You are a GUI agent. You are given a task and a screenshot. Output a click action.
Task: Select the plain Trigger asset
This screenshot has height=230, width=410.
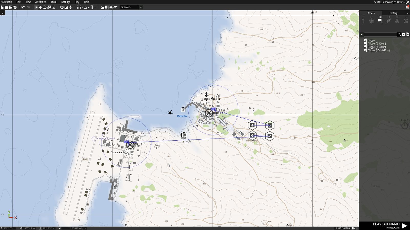(372, 40)
